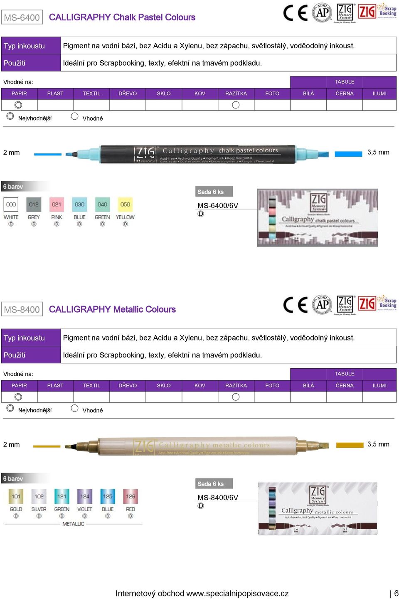This screenshot has height=599, width=399.
Task: Select the Vhodné legend circle under MS-8400
Action: (75, 408)
